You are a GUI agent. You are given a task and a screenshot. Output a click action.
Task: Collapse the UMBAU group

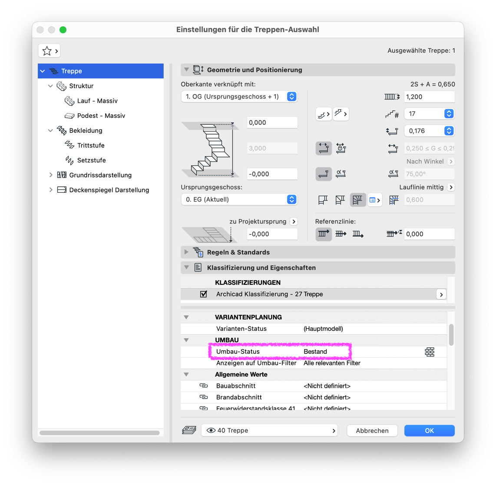[x=186, y=340]
